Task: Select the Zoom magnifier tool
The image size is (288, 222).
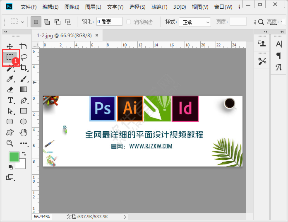Action: (10, 143)
